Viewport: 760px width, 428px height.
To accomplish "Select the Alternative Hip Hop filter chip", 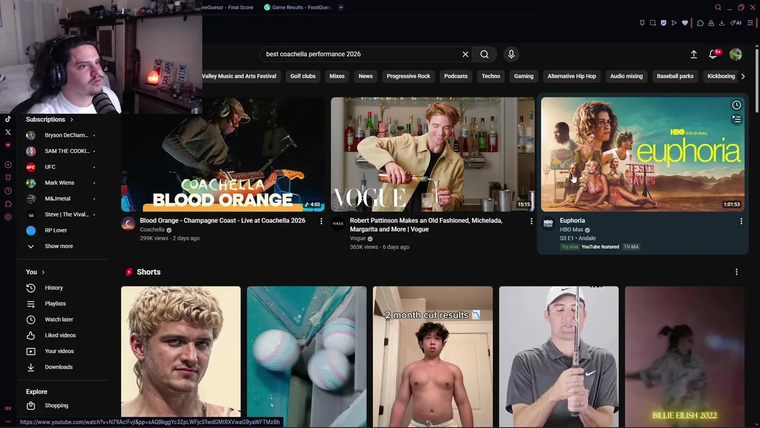I will pos(572,76).
